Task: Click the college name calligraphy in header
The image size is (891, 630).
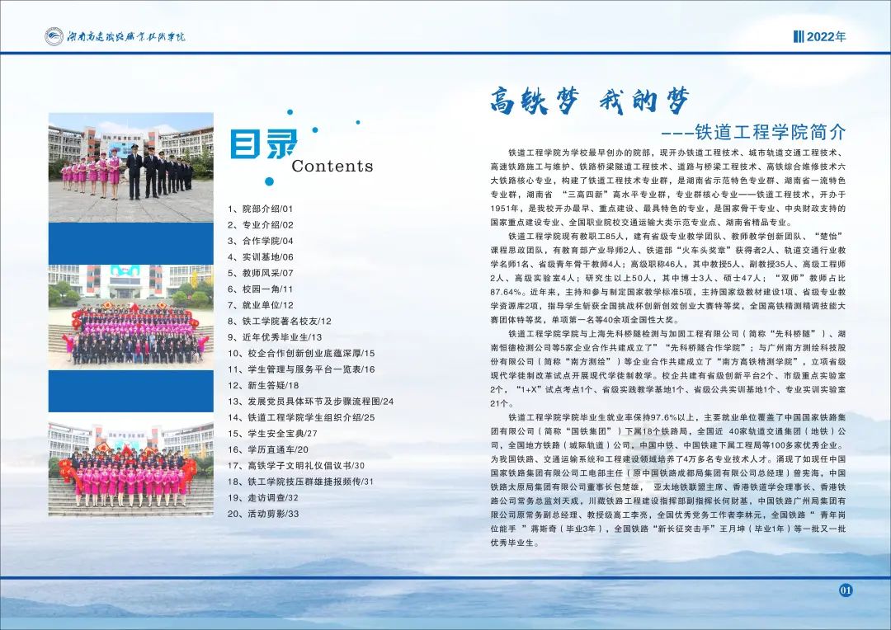Action: 126,37
